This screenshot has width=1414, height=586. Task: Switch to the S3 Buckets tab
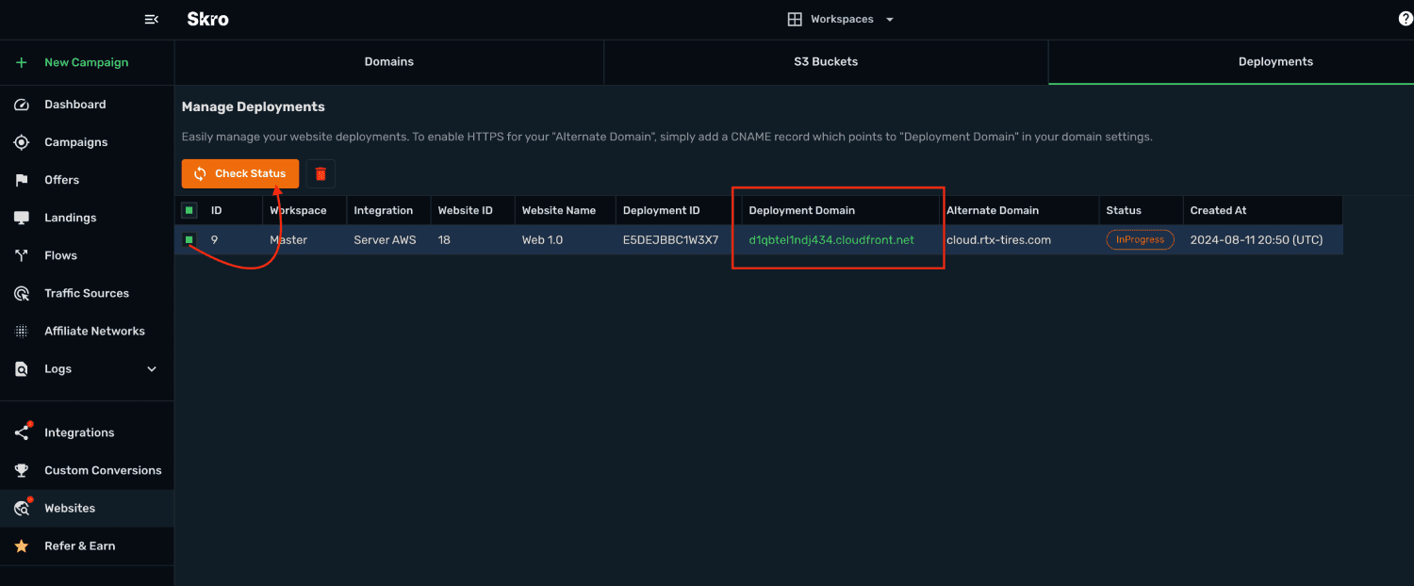[826, 62]
